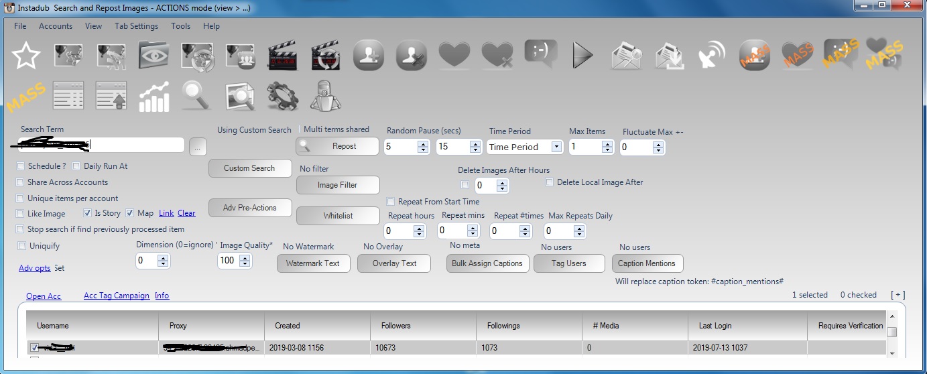The width and height of the screenshot is (927, 374).
Task: Click the envelope with magnifier icon
Action: (626, 56)
